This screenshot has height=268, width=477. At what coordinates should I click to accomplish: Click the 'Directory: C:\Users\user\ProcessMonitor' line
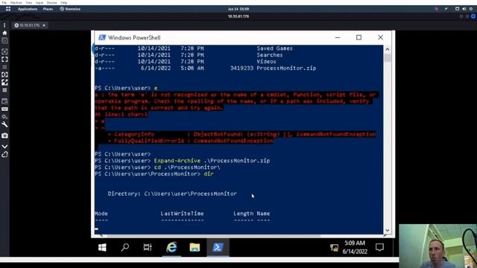point(172,194)
